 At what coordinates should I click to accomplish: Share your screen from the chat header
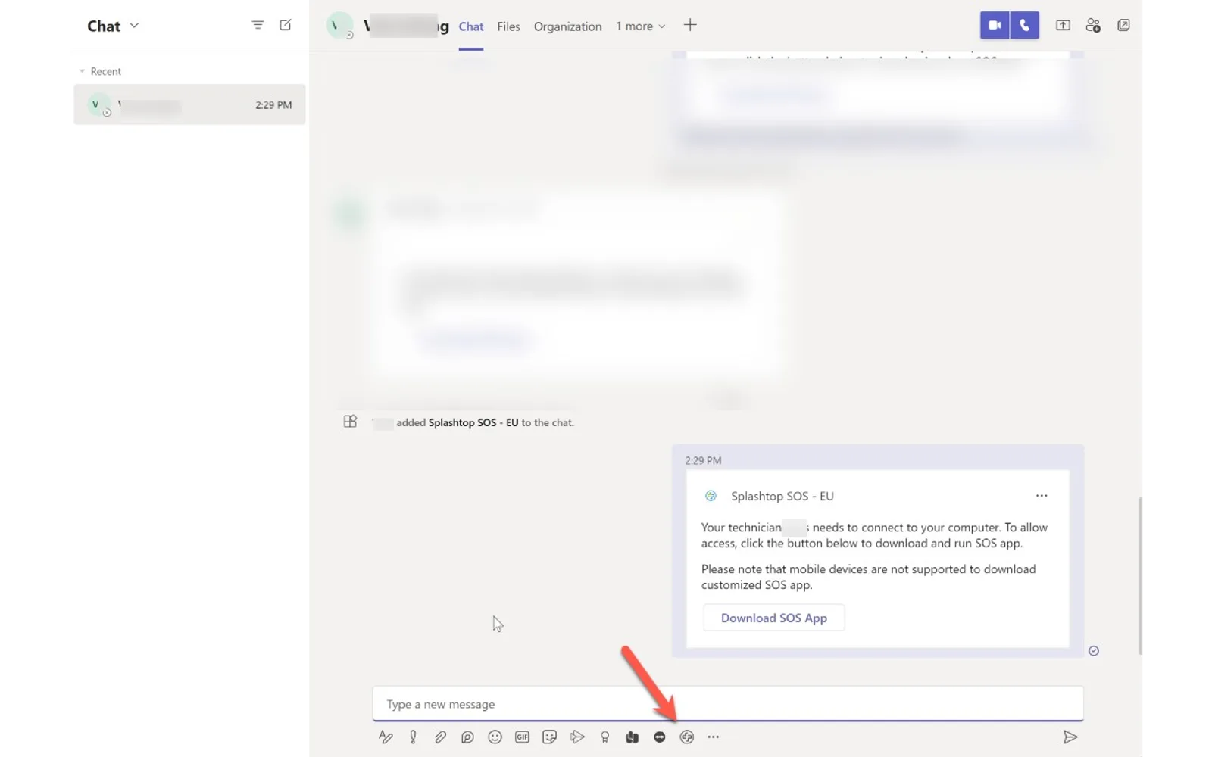tap(1063, 25)
